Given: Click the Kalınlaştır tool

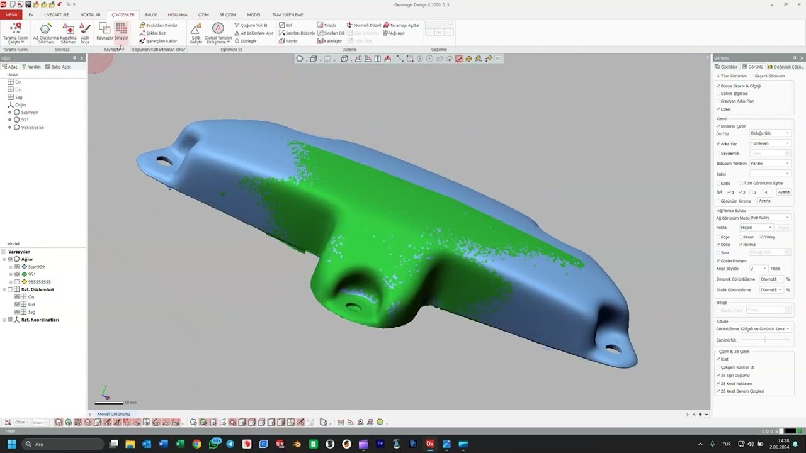Looking at the screenshot, I should pos(330,41).
